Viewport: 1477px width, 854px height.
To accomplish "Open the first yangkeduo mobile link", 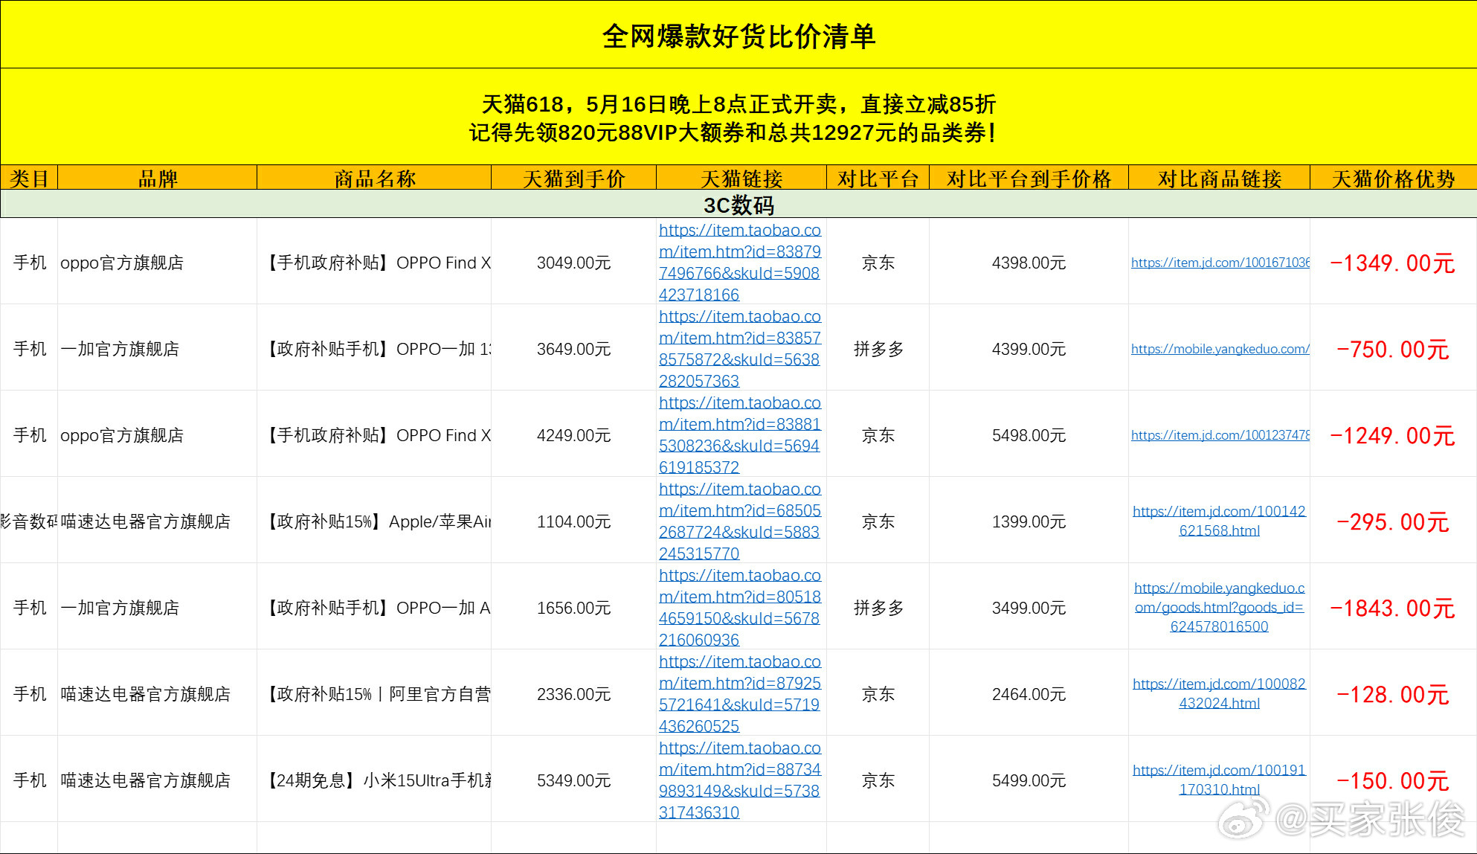I will click(x=1220, y=349).
